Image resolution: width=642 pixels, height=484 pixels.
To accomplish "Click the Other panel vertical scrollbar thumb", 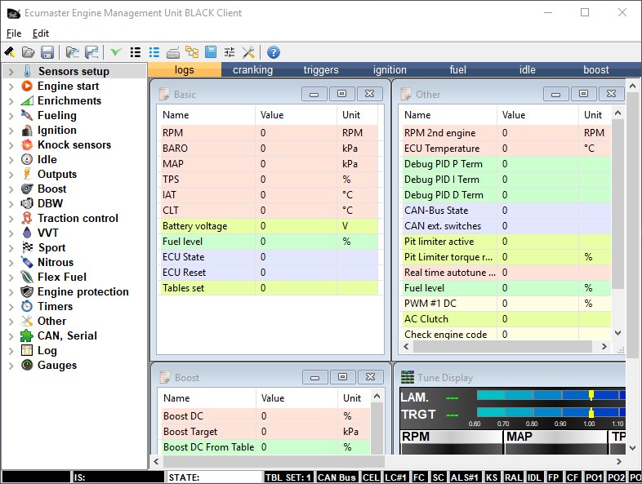I will [x=618, y=204].
